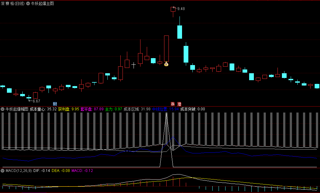Screen dimensions: 320x193
Task: Select the MACD(12,26,9) indicator name
Action: tap(19, 171)
